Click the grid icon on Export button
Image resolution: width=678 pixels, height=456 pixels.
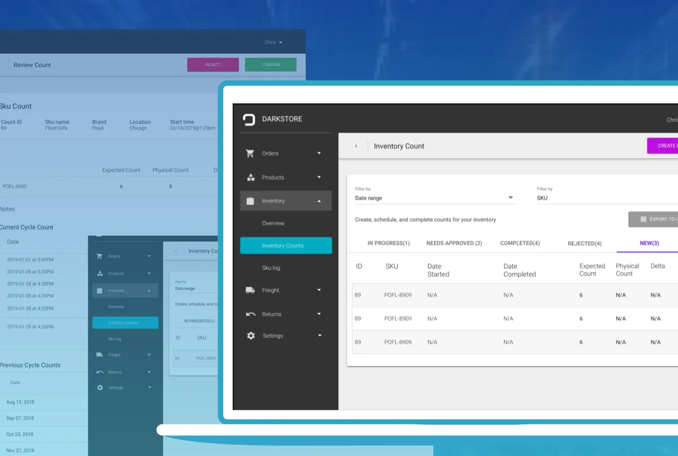(643, 219)
